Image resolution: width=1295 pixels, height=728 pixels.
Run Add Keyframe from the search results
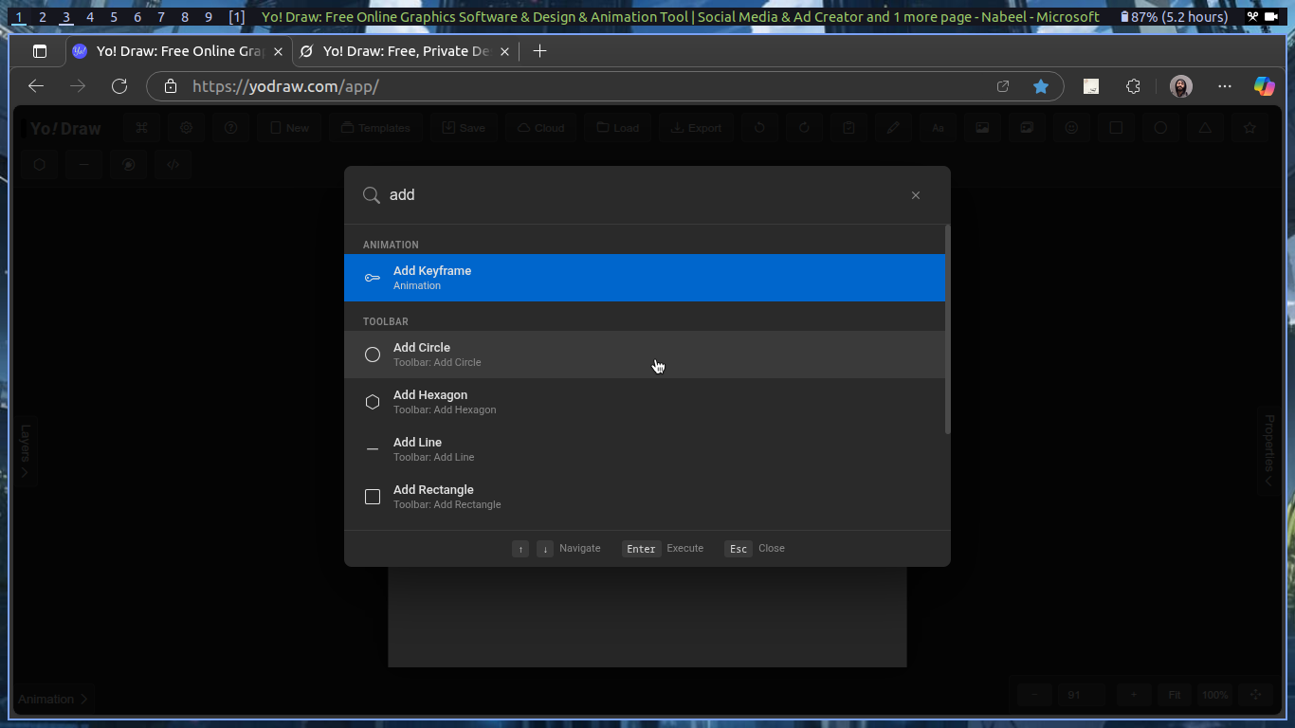(646, 277)
